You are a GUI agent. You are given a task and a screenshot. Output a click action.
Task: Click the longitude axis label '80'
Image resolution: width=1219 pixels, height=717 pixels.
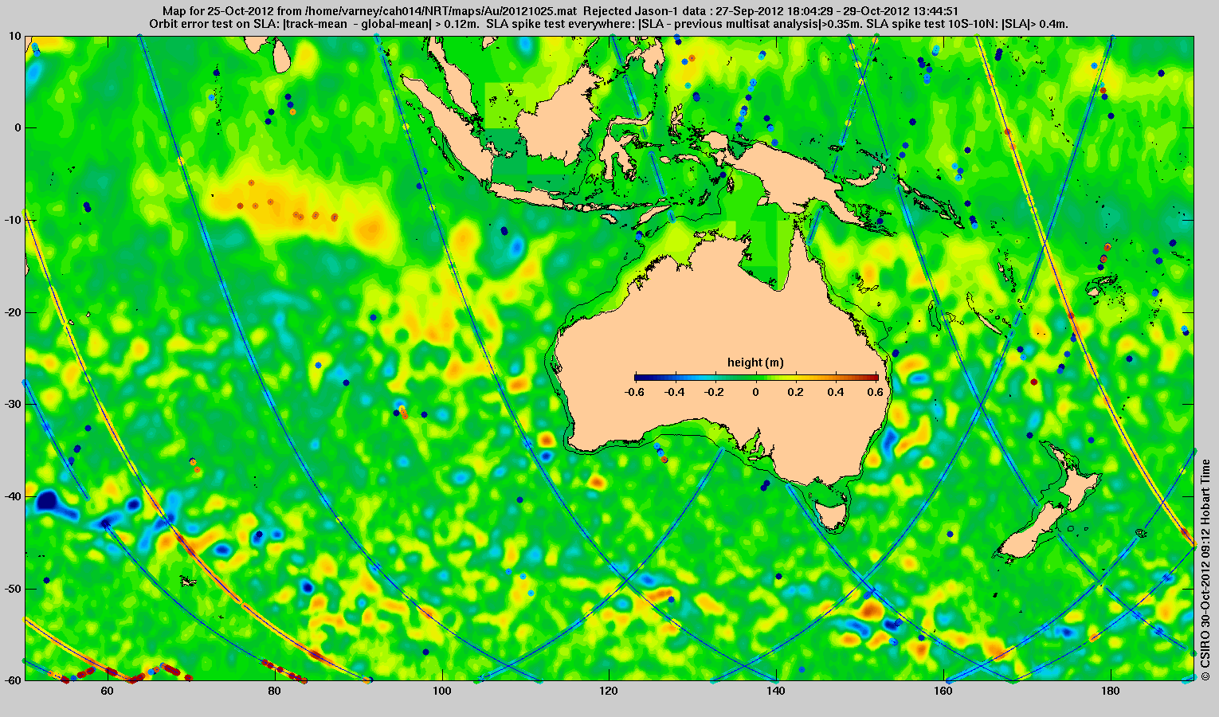[275, 691]
